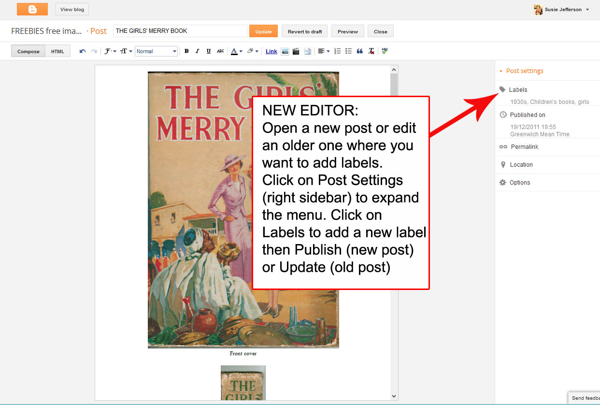Click the post title input field
Screen dimensions: 600x405
point(180,31)
